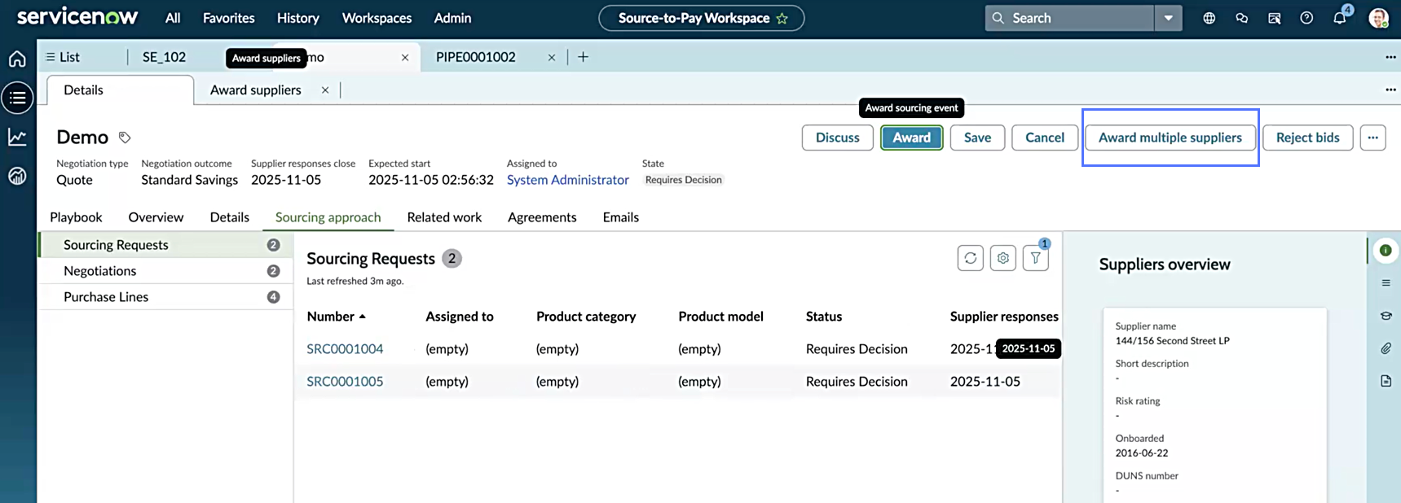Open sourcing request SRC0001005
Screen dimensions: 1401x503
coord(345,382)
